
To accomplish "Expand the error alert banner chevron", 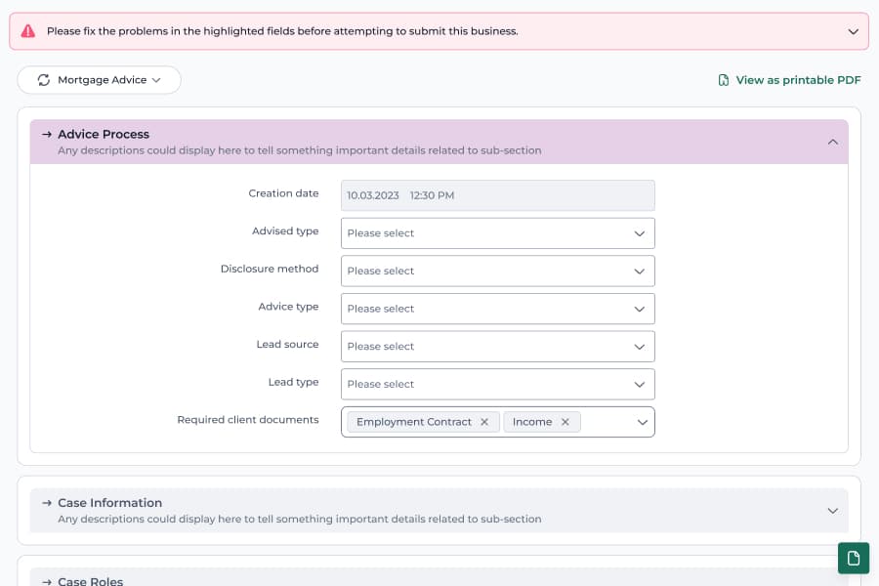I will click(x=853, y=31).
